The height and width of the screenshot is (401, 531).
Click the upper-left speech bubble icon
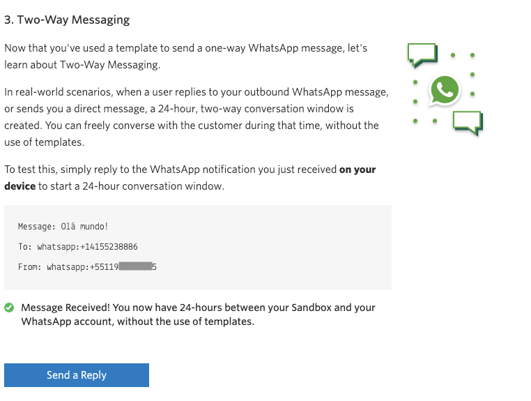pyautogui.click(x=422, y=55)
